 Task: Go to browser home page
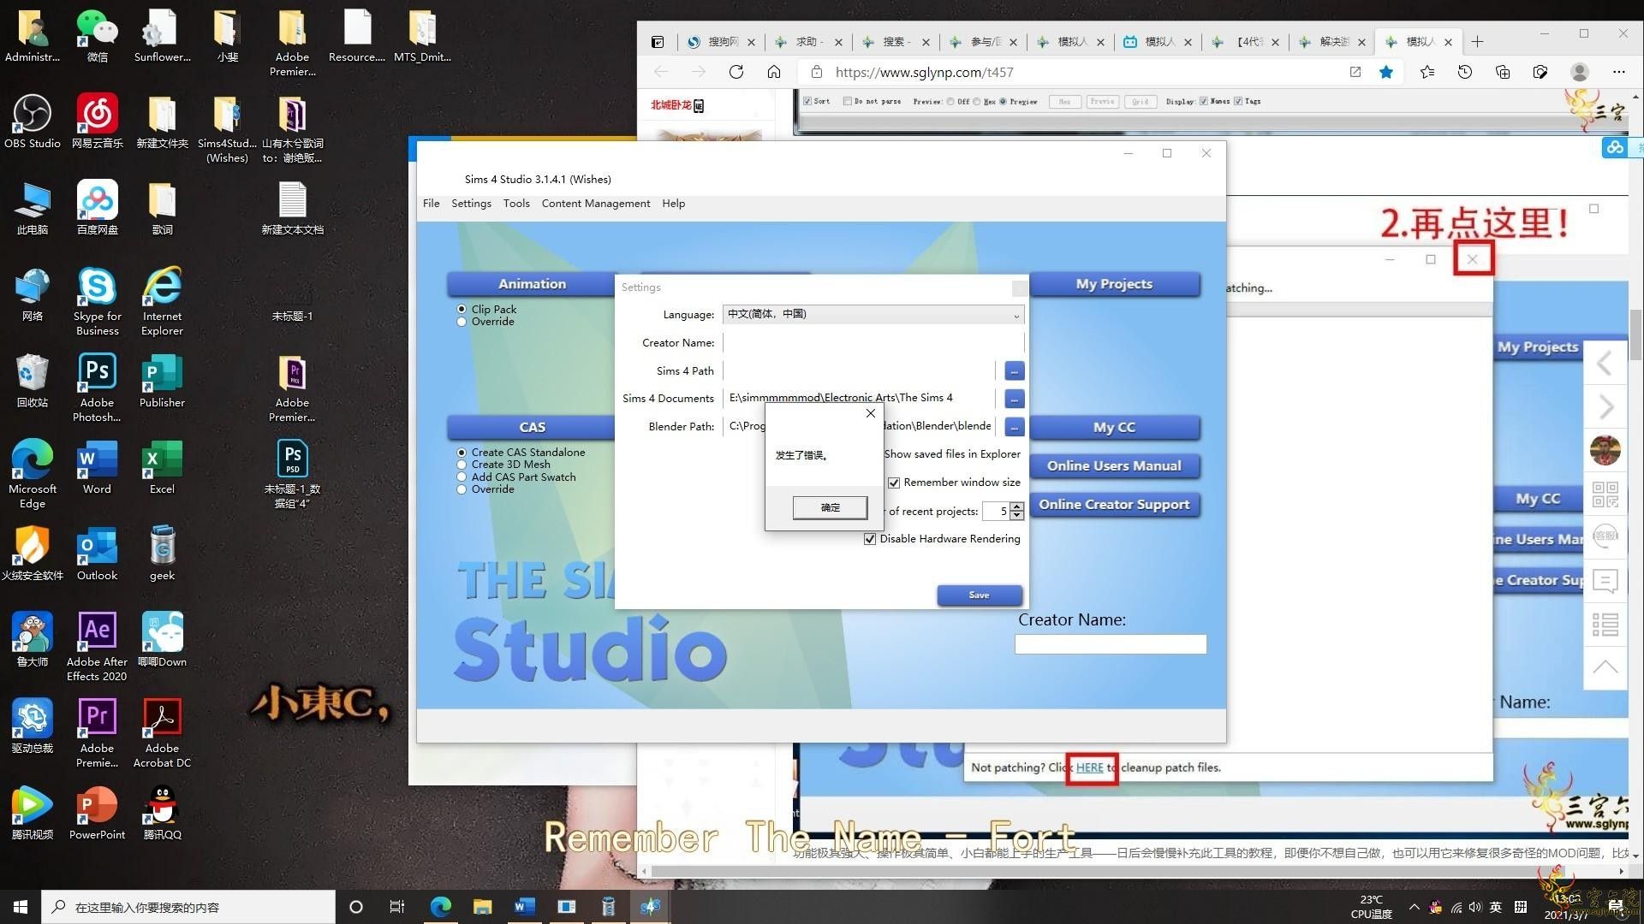773,72
